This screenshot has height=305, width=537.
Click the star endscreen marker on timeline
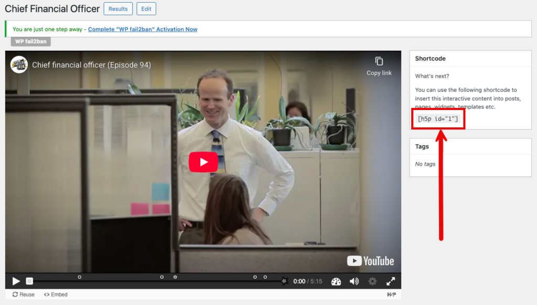(x=284, y=281)
